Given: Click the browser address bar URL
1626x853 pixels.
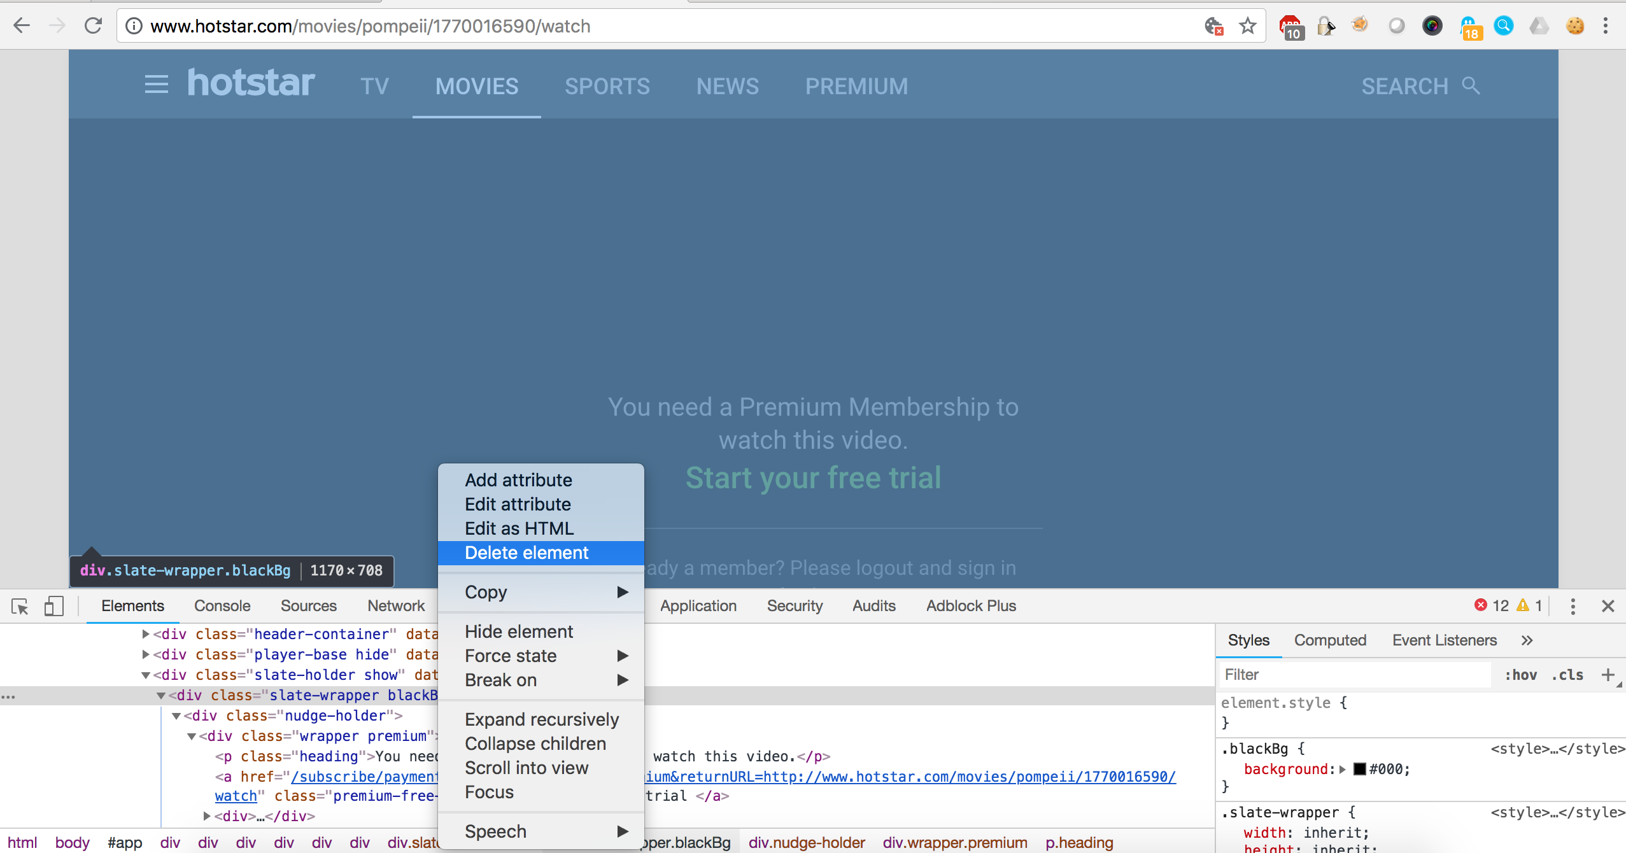Looking at the screenshot, I should (x=371, y=26).
